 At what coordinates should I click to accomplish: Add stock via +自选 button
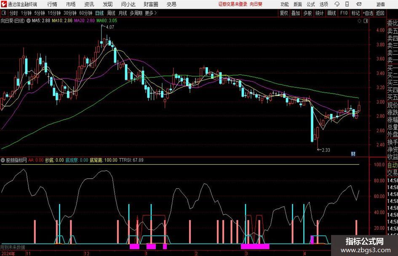[x=368, y=13]
